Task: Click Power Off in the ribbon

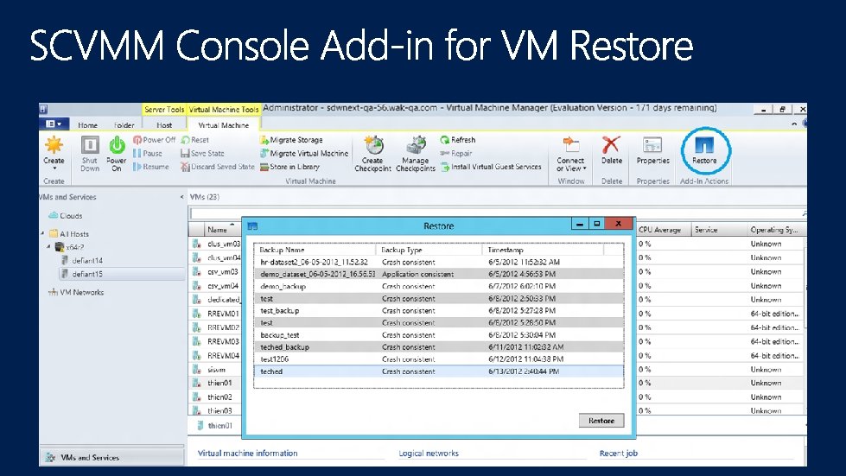Action: (155, 140)
